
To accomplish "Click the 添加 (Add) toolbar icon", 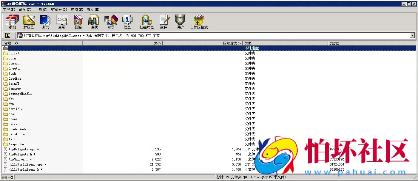I will click(12, 21).
